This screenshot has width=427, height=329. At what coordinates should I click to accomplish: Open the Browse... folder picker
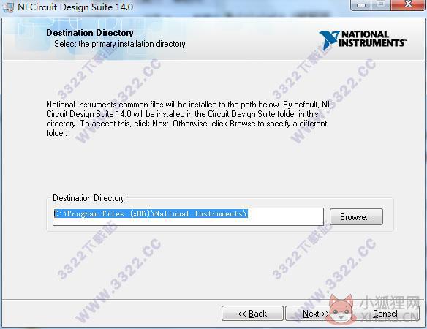pos(356,217)
